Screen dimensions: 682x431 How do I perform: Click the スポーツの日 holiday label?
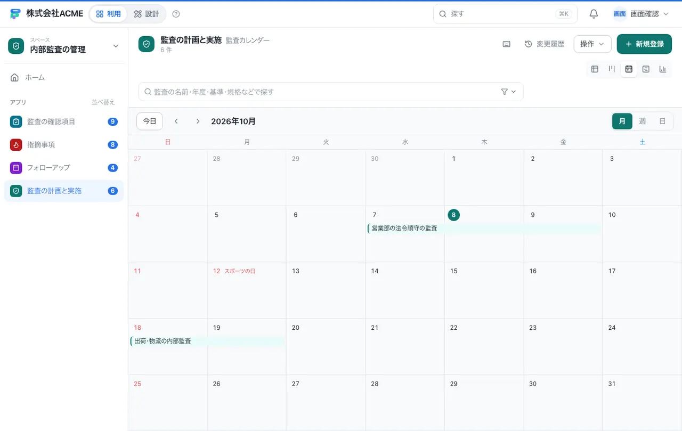[240, 271]
